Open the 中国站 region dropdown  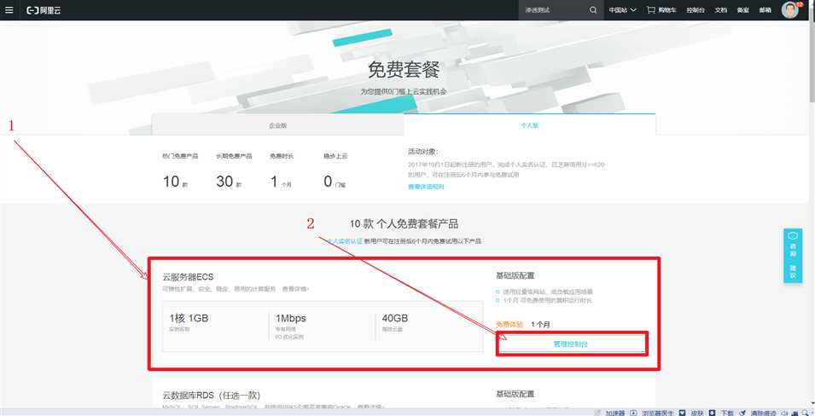pos(623,10)
